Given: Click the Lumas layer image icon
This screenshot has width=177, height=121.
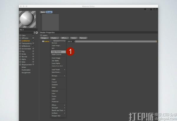Looking at the screenshot, I should coord(43,41).
